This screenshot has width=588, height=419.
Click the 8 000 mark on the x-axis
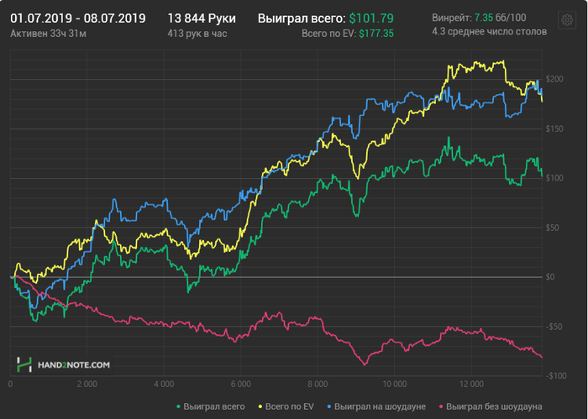click(317, 383)
